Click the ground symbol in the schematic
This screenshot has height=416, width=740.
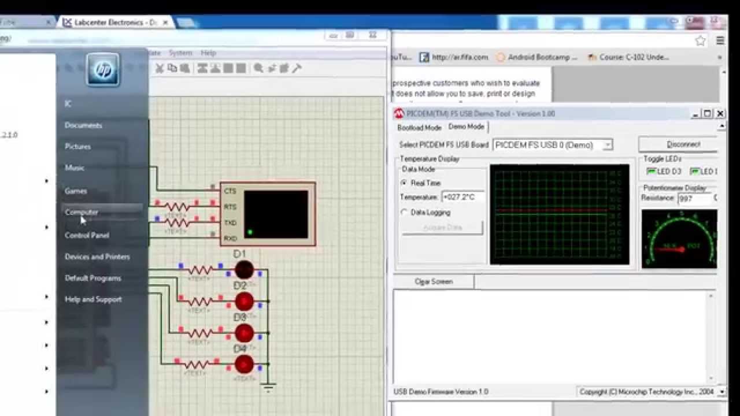pos(268,388)
